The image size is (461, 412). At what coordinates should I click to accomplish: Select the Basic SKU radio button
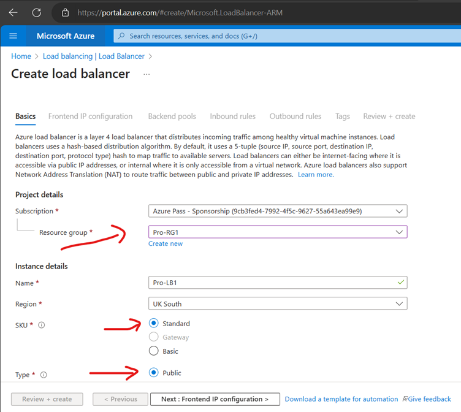(x=154, y=351)
